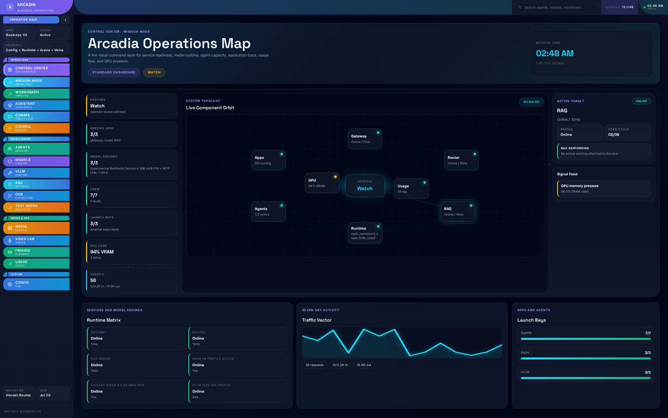This screenshot has width=668, height=418.
Task: Click the vLLM Runtime wrench icon
Action: click(10, 173)
